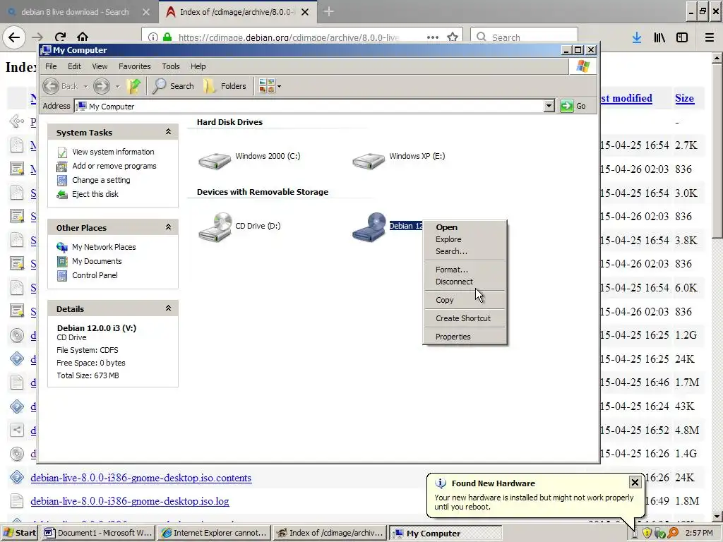Open the Forward history dropdown arrow
This screenshot has height=542, width=723.
coord(117,87)
